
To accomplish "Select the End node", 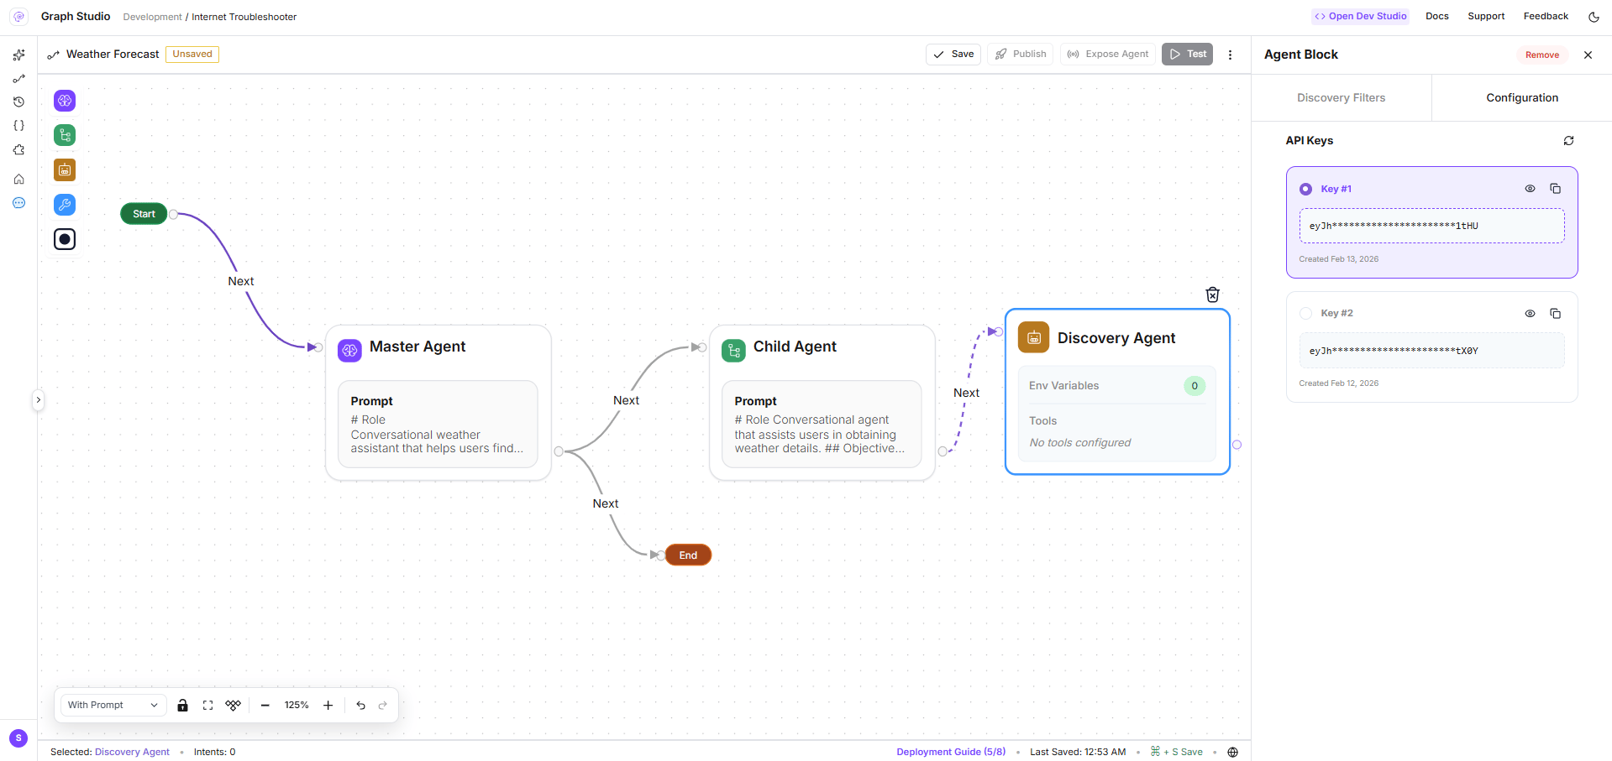I will tap(688, 555).
